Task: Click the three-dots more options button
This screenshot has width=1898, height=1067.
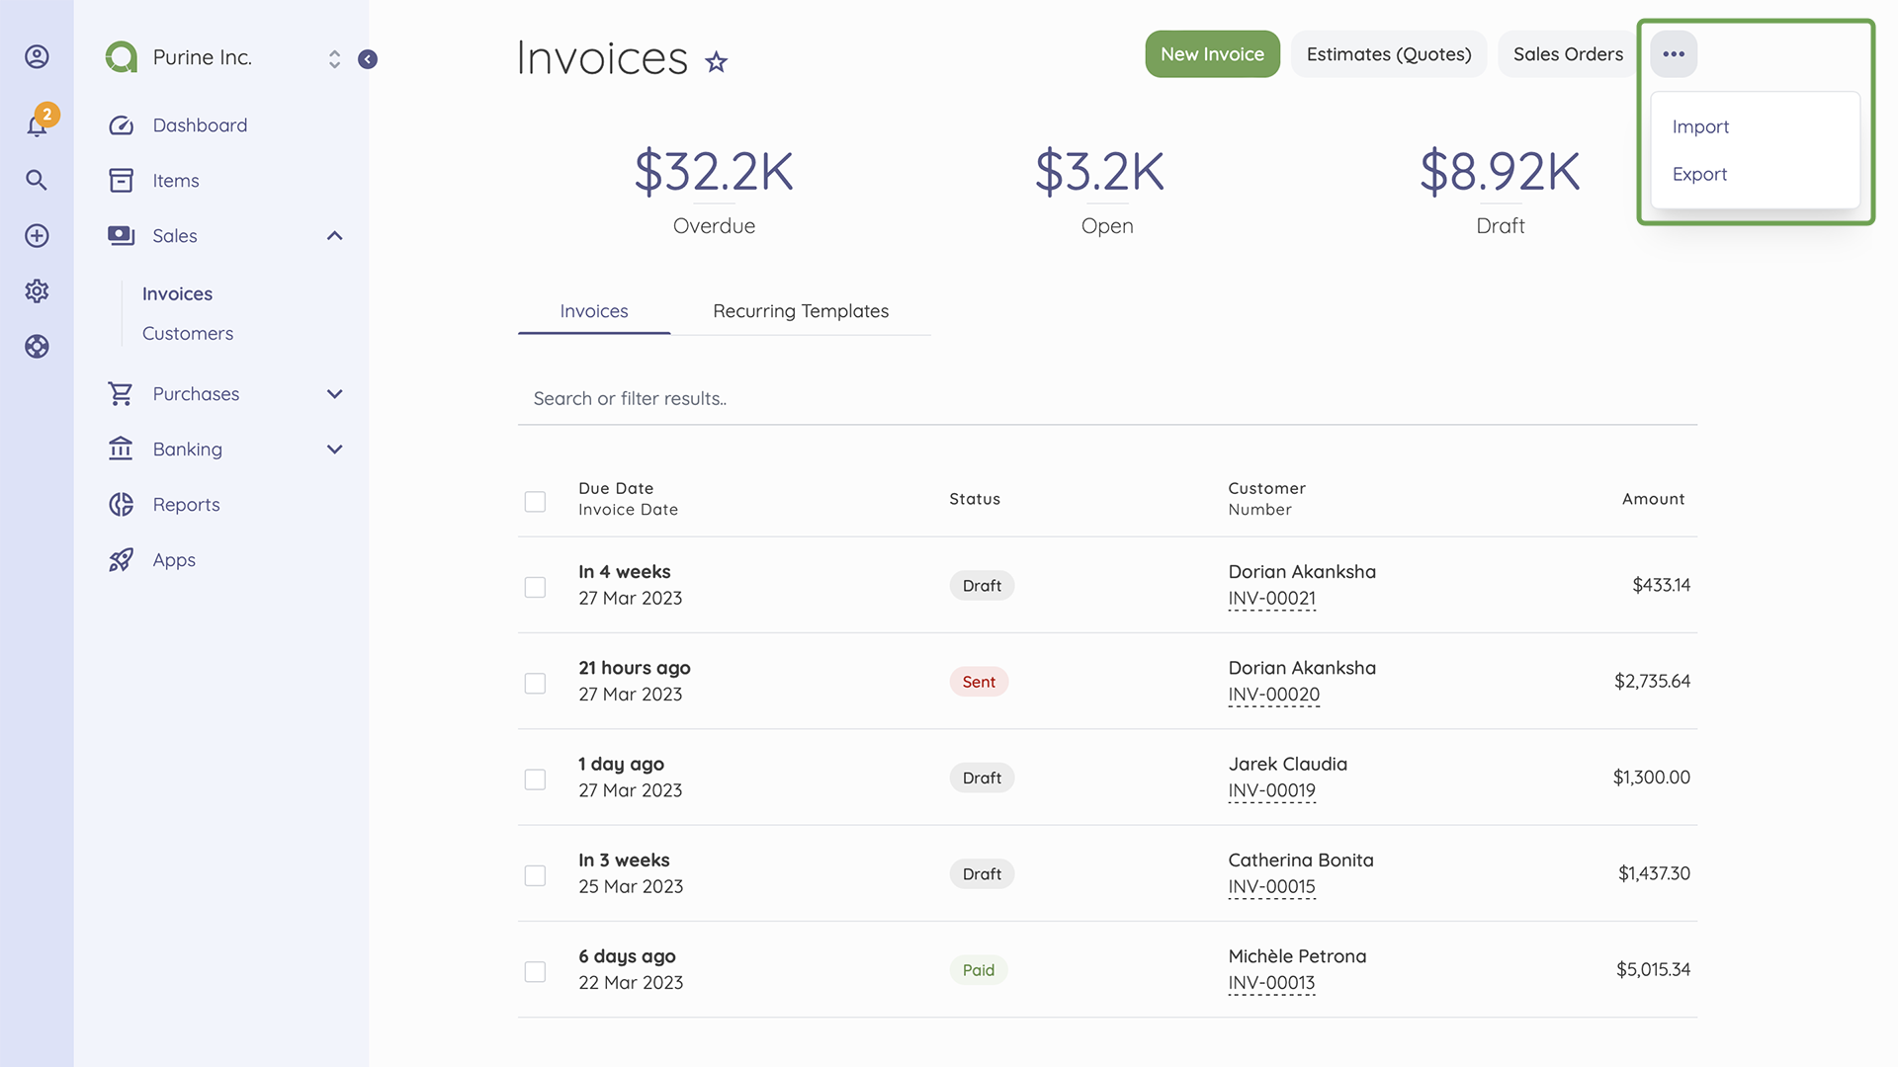Action: (1673, 54)
